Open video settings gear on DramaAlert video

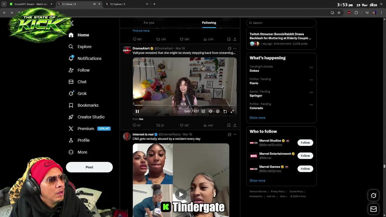(x=218, y=112)
